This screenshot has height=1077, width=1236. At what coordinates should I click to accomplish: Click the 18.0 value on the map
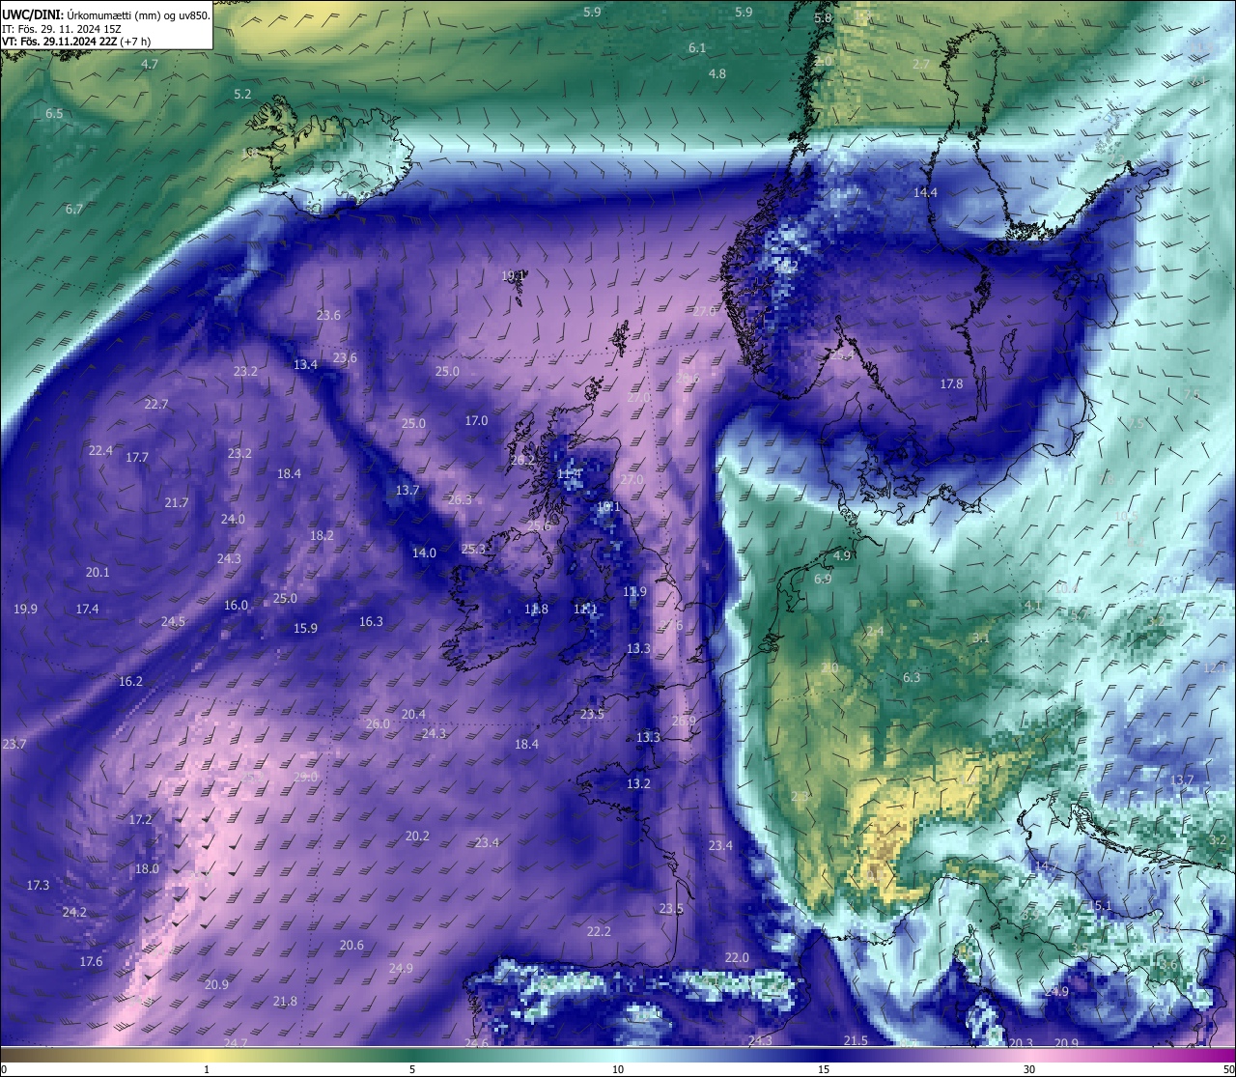(x=147, y=869)
